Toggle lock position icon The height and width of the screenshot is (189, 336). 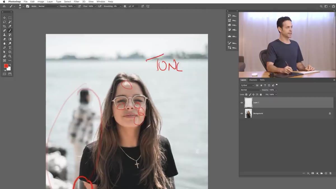point(253,94)
